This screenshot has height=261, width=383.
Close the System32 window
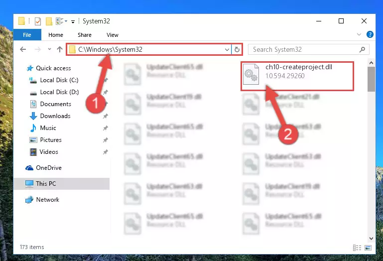(x=364, y=21)
